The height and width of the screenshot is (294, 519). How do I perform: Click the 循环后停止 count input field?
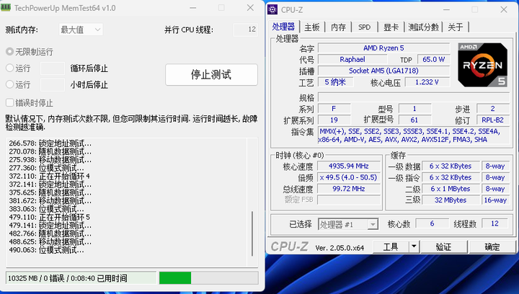(x=53, y=68)
